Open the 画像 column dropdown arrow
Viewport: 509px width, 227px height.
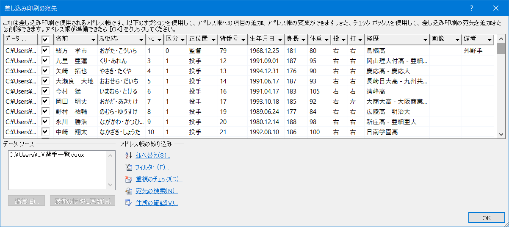click(x=457, y=39)
